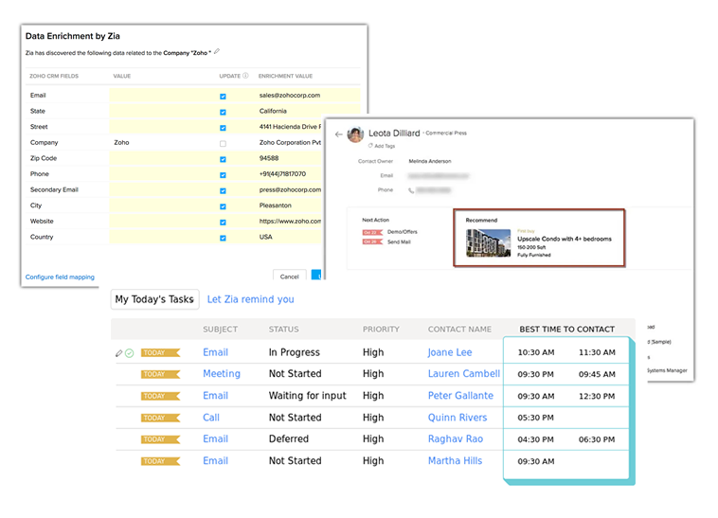Open Let Zia remind you tab
The width and height of the screenshot is (718, 518).
click(250, 299)
